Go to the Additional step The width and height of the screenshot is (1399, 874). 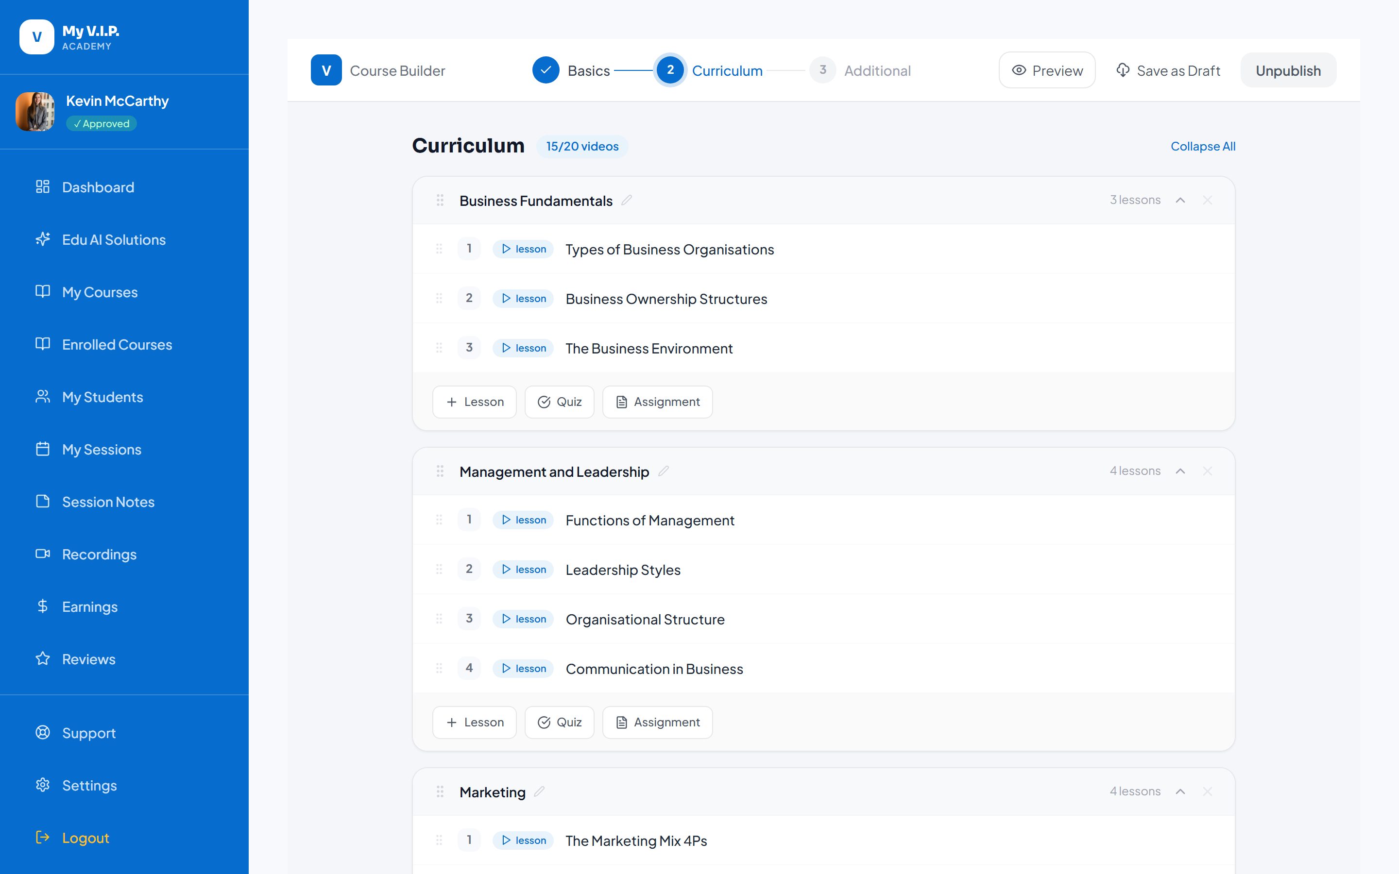(861, 70)
